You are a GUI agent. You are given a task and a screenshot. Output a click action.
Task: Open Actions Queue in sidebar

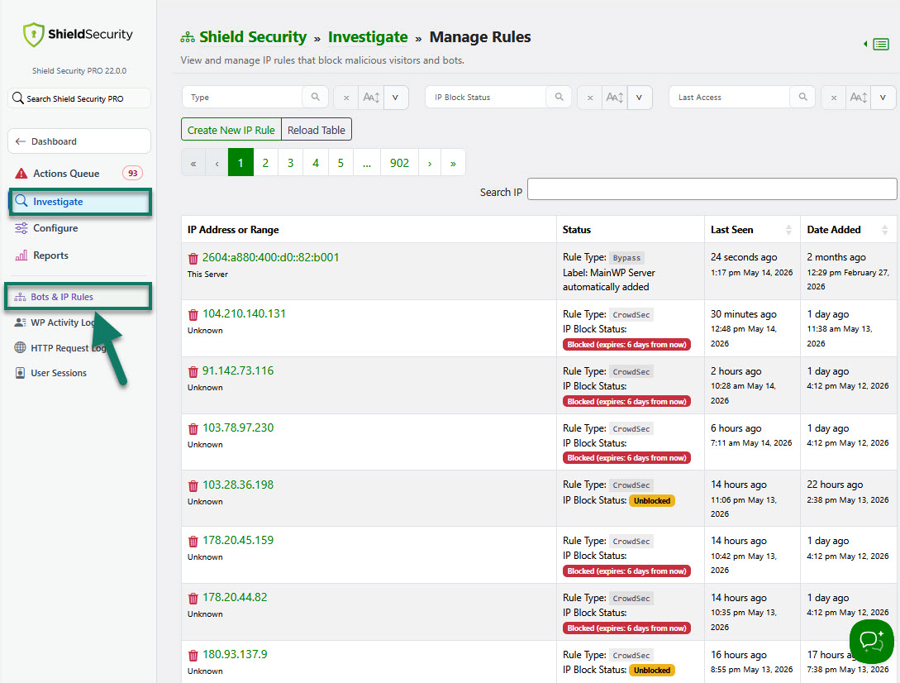click(66, 174)
